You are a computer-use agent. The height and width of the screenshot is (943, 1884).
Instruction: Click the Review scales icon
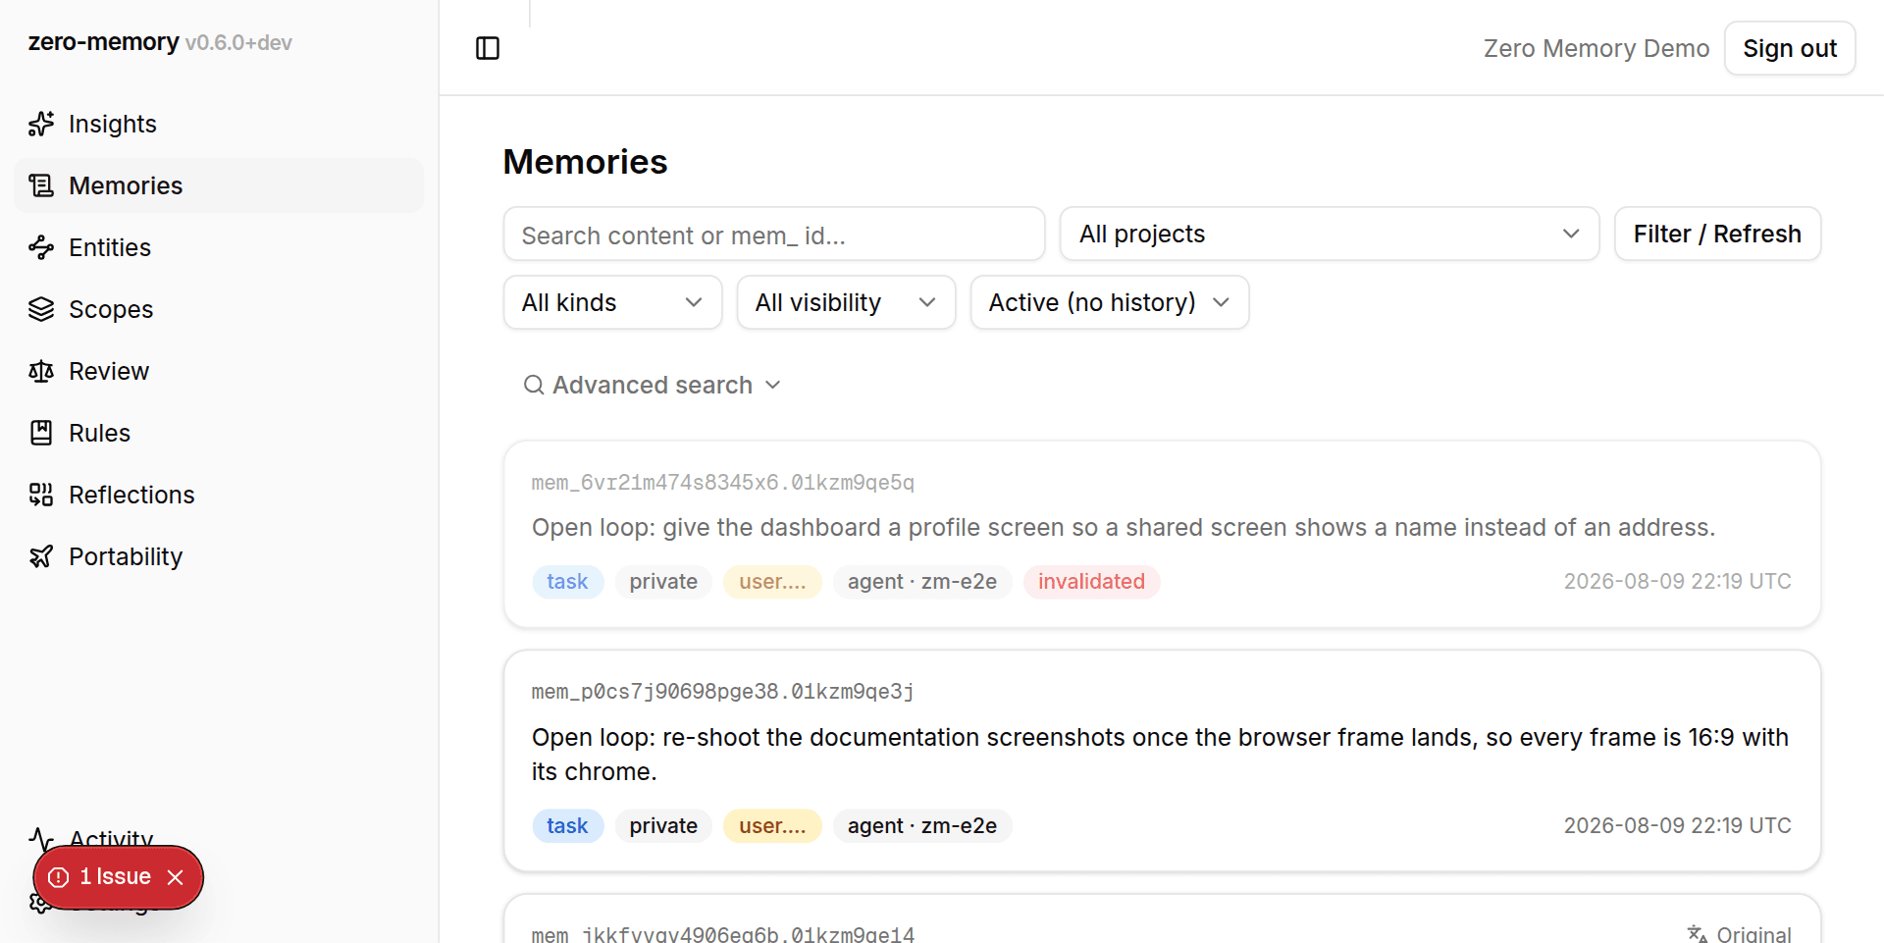point(41,371)
